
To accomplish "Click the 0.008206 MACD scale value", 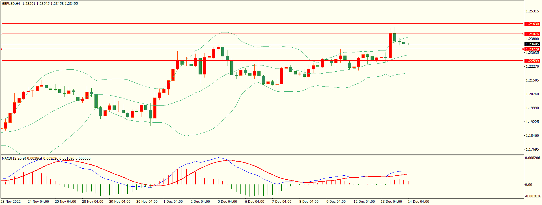I will click(x=532, y=158).
